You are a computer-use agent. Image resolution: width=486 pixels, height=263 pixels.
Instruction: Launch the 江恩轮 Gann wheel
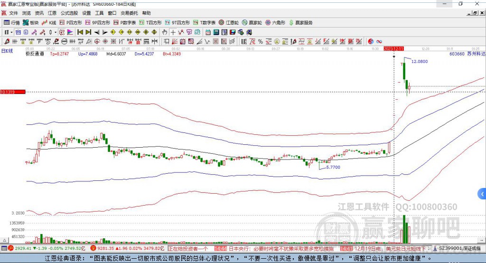pyautogui.click(x=229, y=23)
